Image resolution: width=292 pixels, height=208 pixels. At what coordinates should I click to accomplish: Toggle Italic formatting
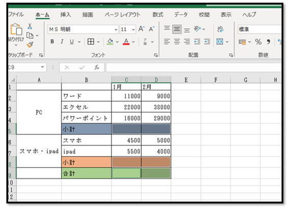tap(62, 42)
